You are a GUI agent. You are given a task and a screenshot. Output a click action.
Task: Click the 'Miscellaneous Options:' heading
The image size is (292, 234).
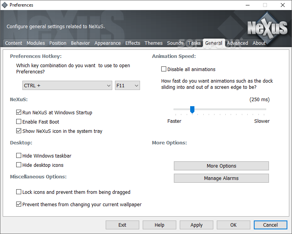(38, 177)
